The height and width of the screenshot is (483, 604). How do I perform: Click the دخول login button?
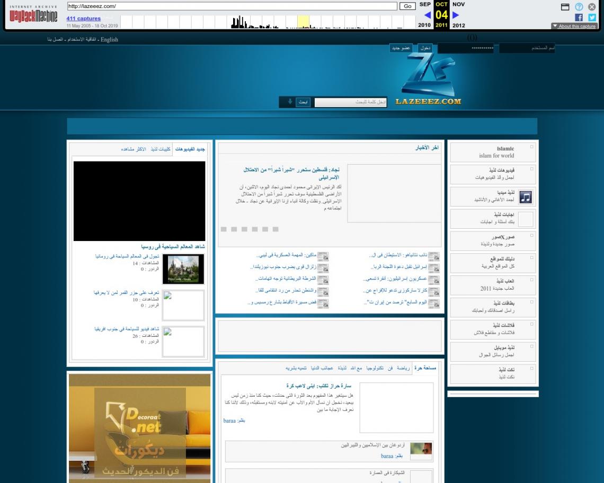click(x=425, y=48)
